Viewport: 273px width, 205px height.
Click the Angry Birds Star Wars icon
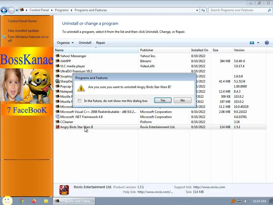click(57, 127)
